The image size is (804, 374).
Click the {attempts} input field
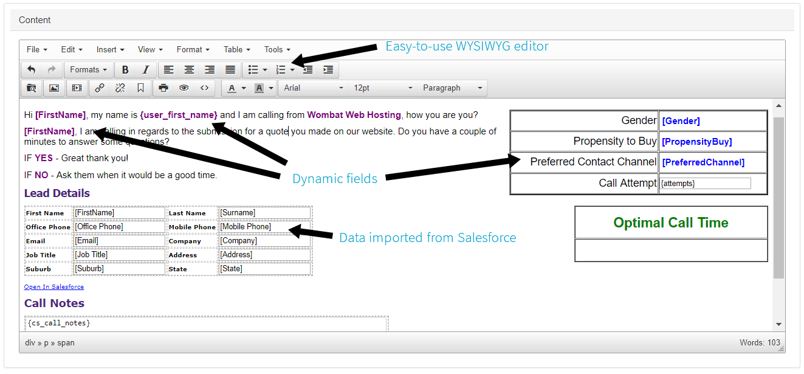tap(706, 183)
